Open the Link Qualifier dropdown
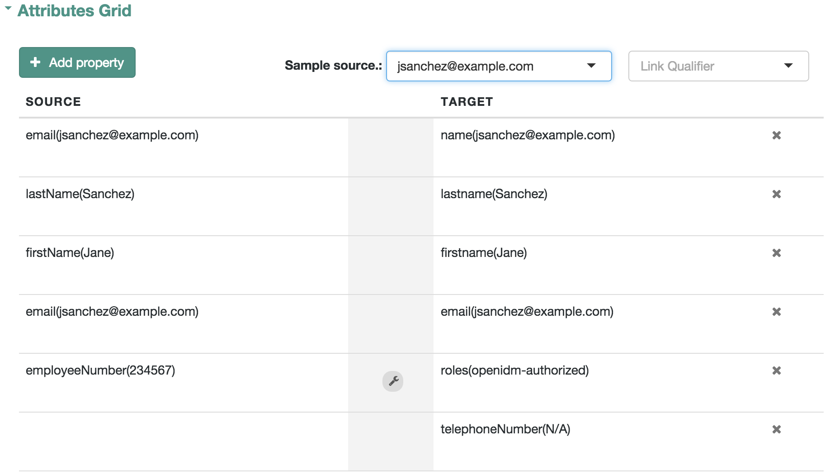Viewport: 830px width, 475px height. click(x=718, y=66)
